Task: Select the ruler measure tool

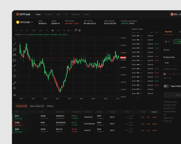Action: (x=15, y=83)
